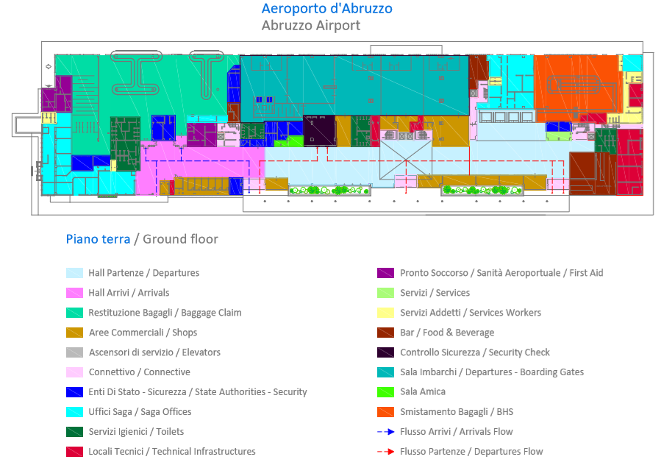Click the Saga Offices legend label

pos(140,412)
